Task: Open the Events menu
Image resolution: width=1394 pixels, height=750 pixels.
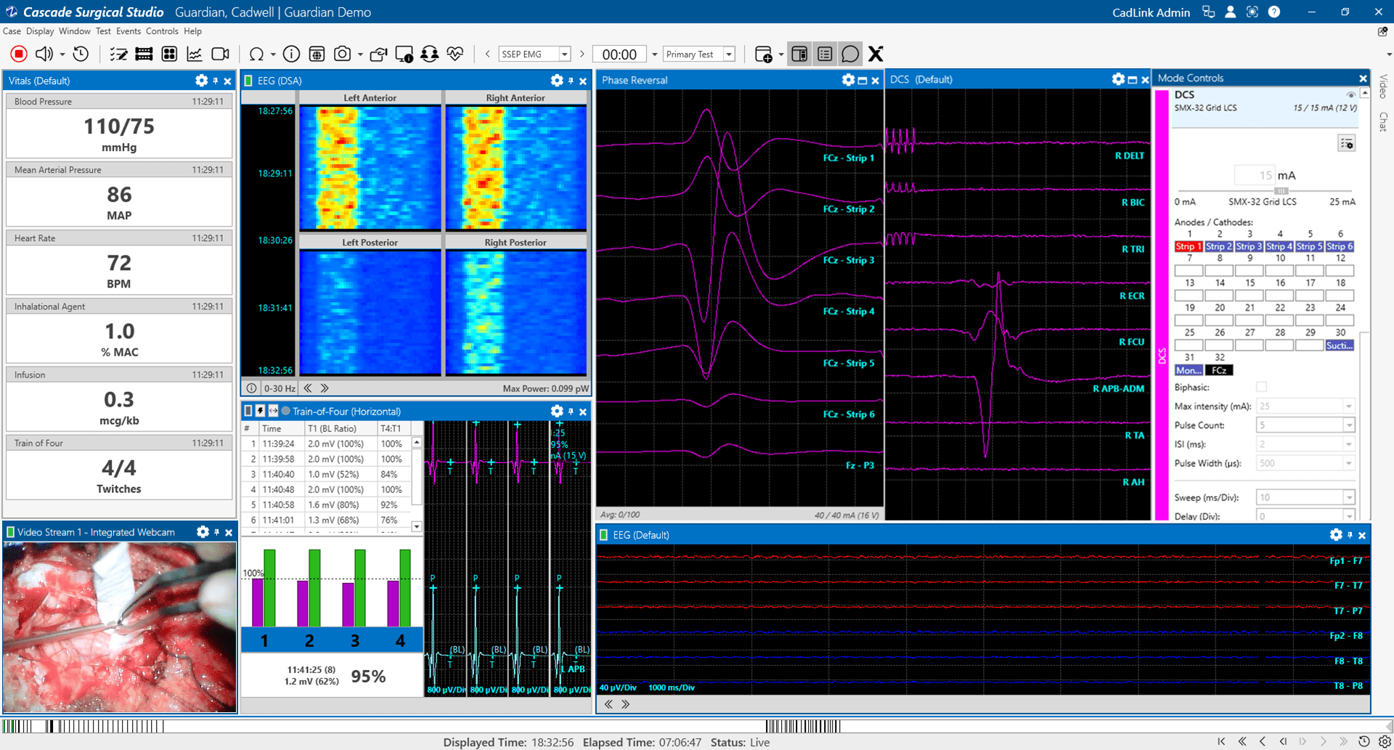Action: pyautogui.click(x=128, y=31)
